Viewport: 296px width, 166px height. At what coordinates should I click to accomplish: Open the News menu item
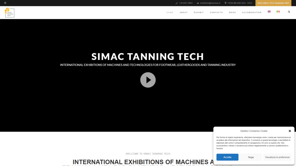pyautogui.click(x=232, y=12)
